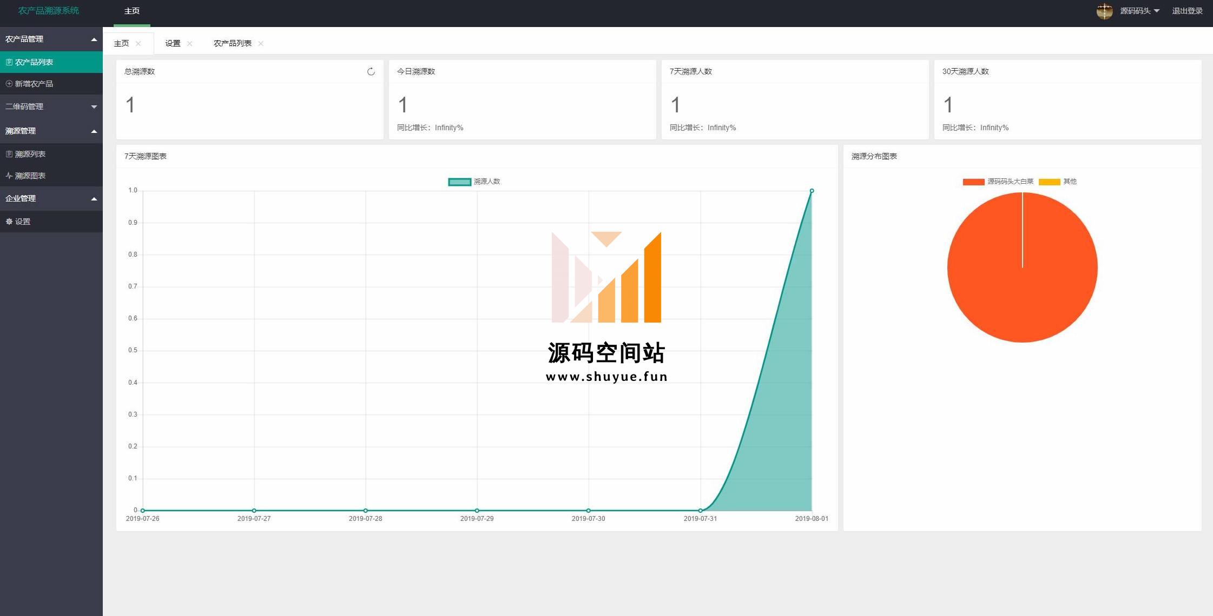Click the 2019-07-27 axis date label

coord(254,519)
